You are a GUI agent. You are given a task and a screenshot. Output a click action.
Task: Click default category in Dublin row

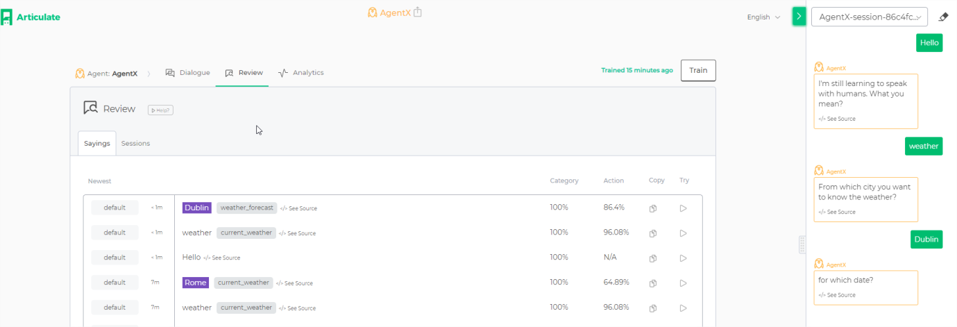[x=115, y=207]
